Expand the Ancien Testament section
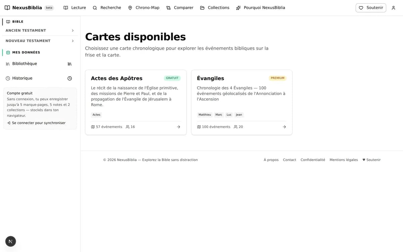 [x=40, y=31]
